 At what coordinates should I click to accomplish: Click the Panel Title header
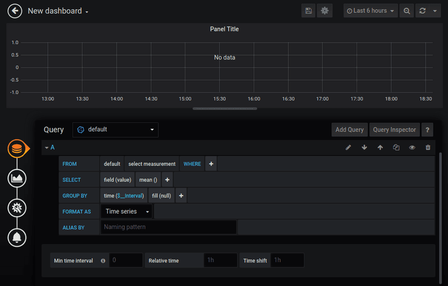pos(224,29)
